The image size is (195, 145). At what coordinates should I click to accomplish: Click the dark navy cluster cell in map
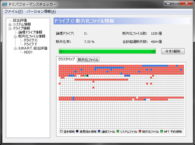(x=87, y=75)
